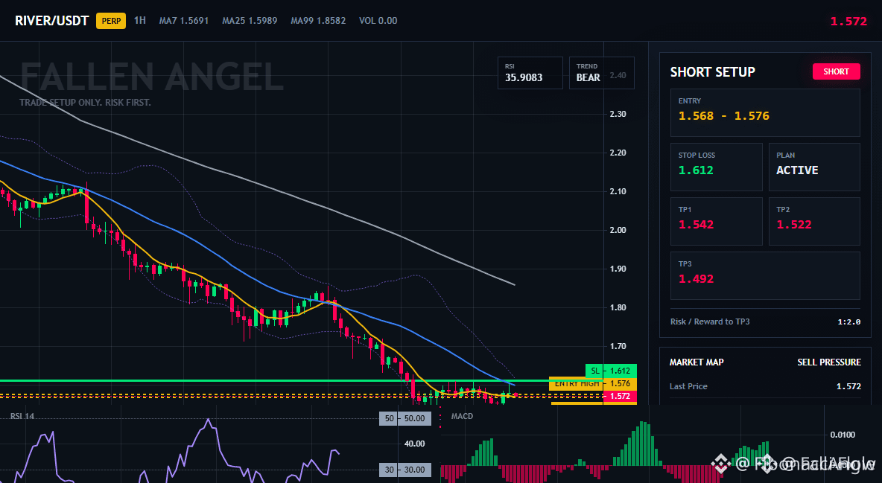Viewport: 882px width, 483px height.
Task: Click the TRADE SETUP ONLY. RISK FIRST. subtitle
Action: coord(85,103)
